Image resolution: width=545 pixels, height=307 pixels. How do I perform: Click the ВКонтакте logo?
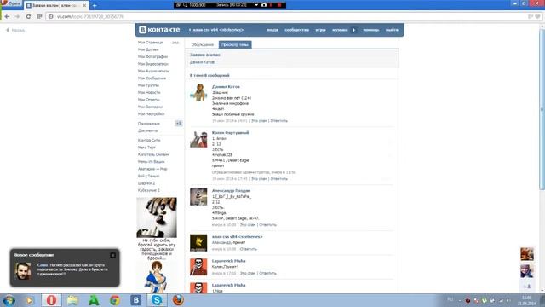point(159,30)
